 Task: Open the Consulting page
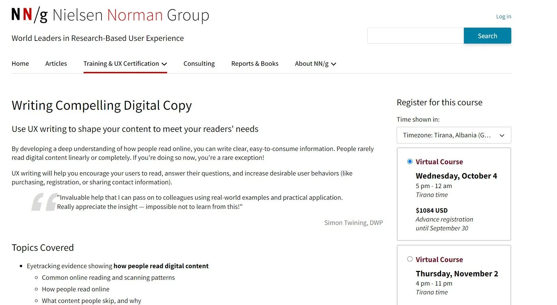(199, 64)
